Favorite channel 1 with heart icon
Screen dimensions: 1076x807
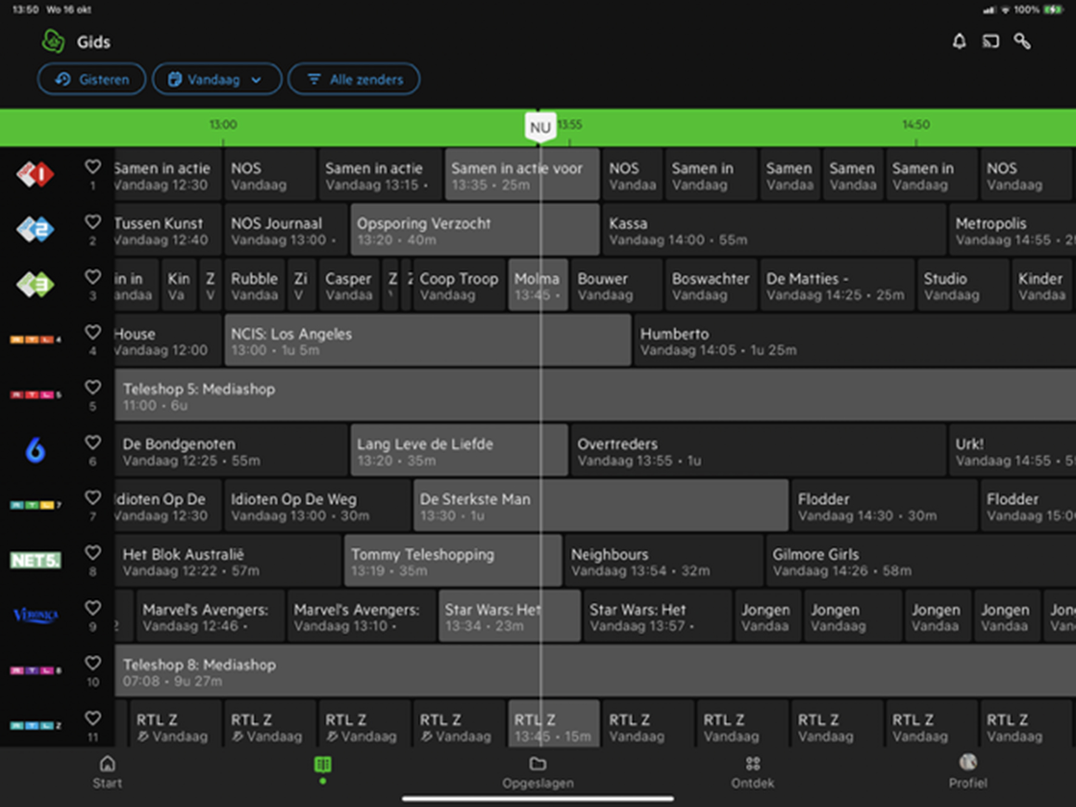(x=92, y=166)
